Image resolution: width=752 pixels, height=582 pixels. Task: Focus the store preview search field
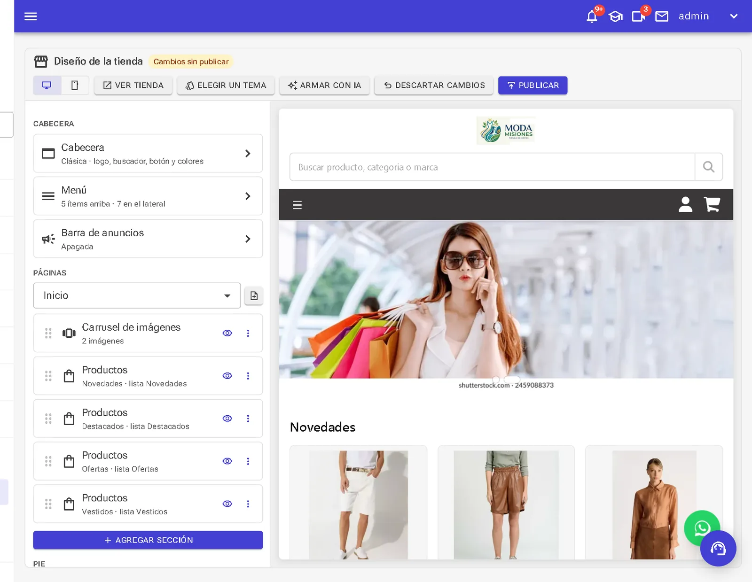pos(492,167)
